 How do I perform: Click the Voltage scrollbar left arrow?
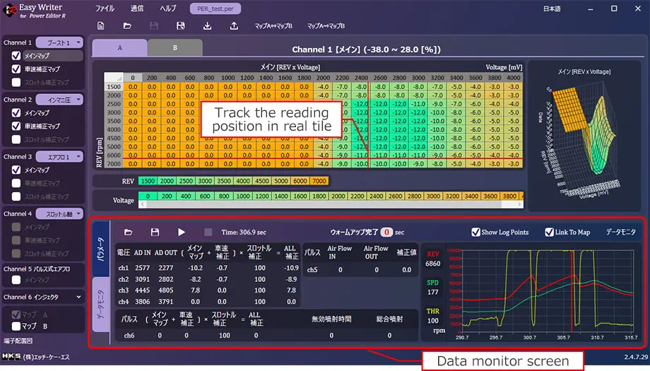[142, 204]
